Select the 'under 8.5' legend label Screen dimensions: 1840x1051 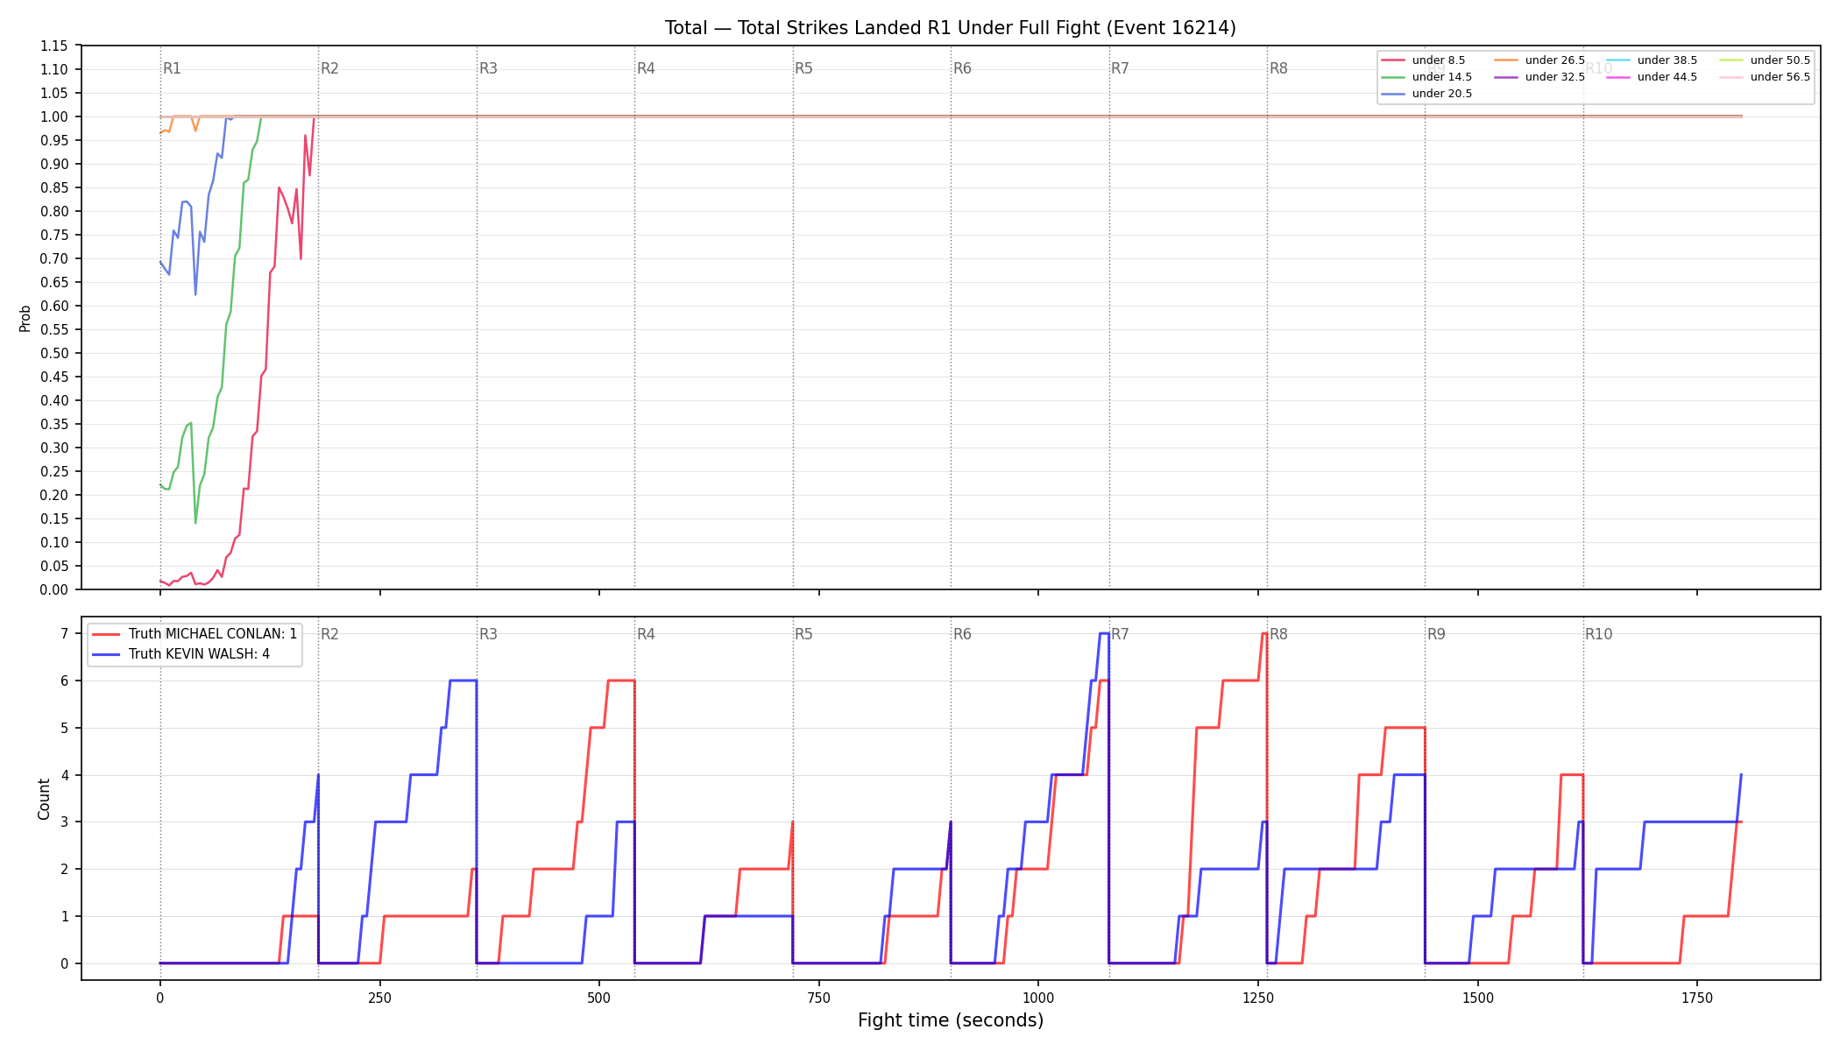coord(1439,60)
